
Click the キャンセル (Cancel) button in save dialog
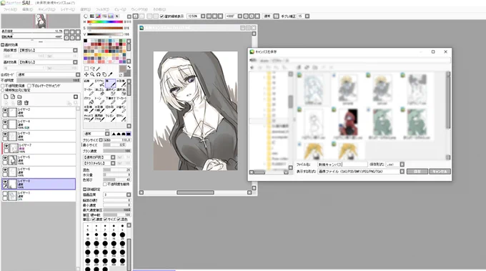point(440,172)
